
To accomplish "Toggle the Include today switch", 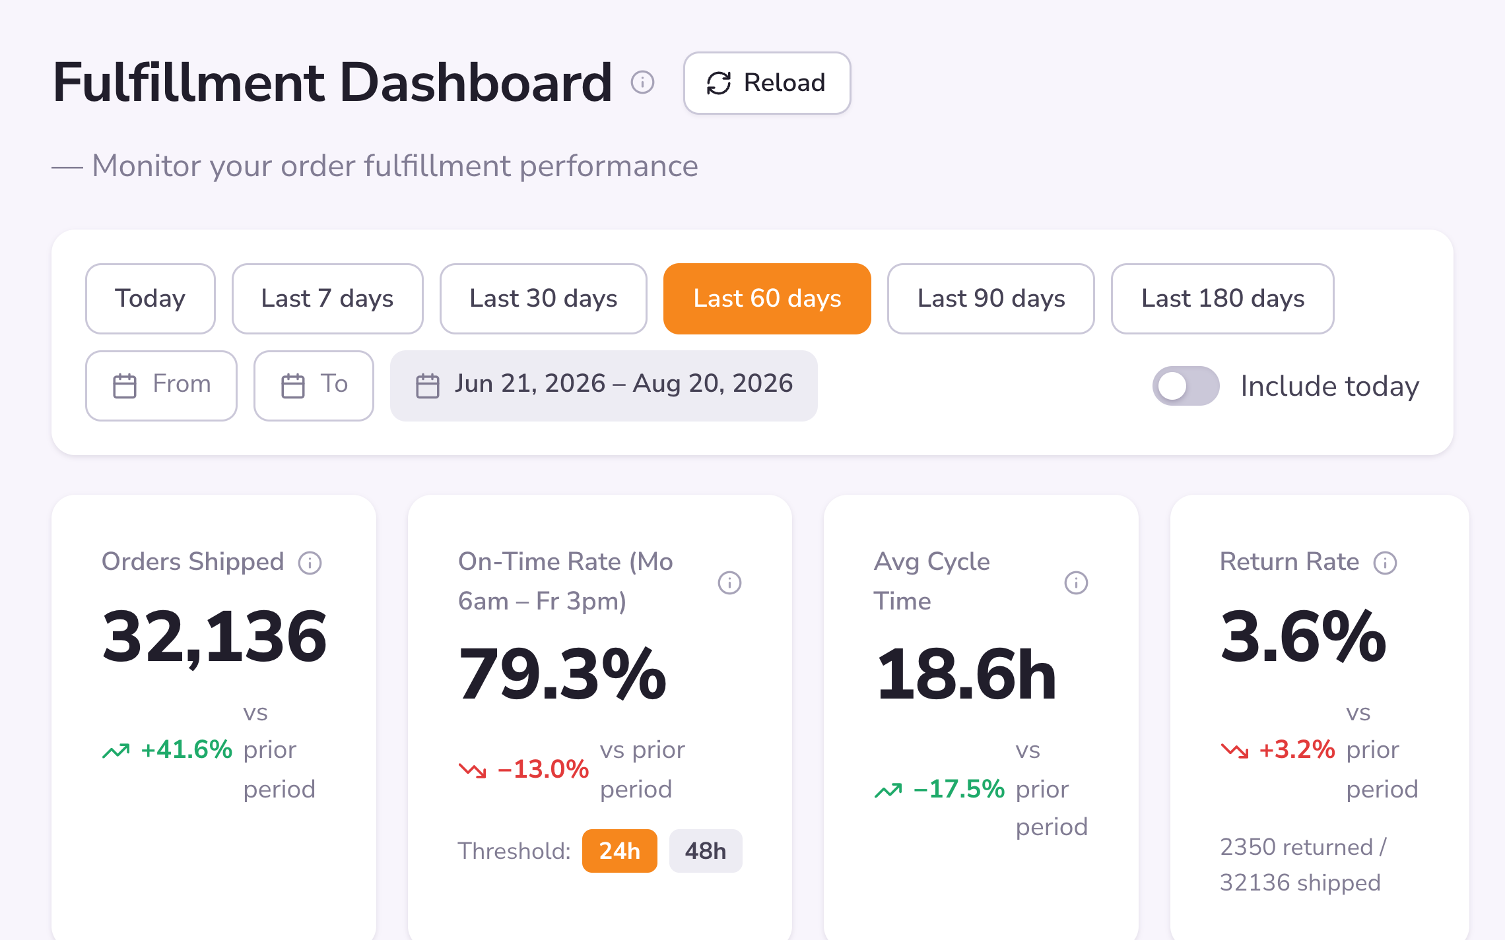I will coord(1186,386).
